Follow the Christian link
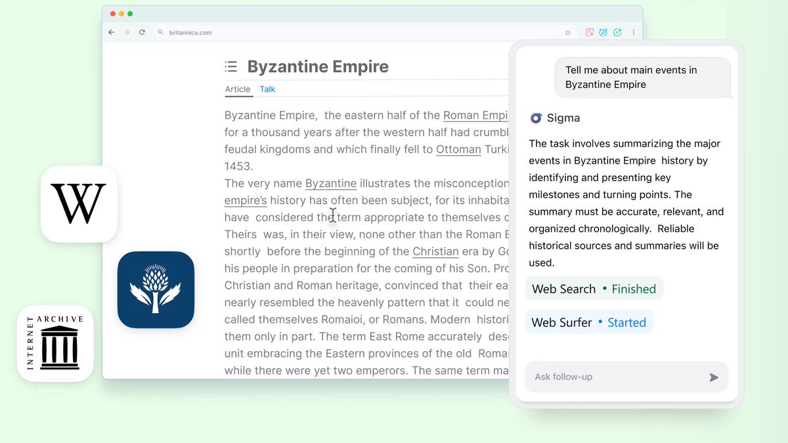Screen dimensions: 788x443 tap(435, 251)
